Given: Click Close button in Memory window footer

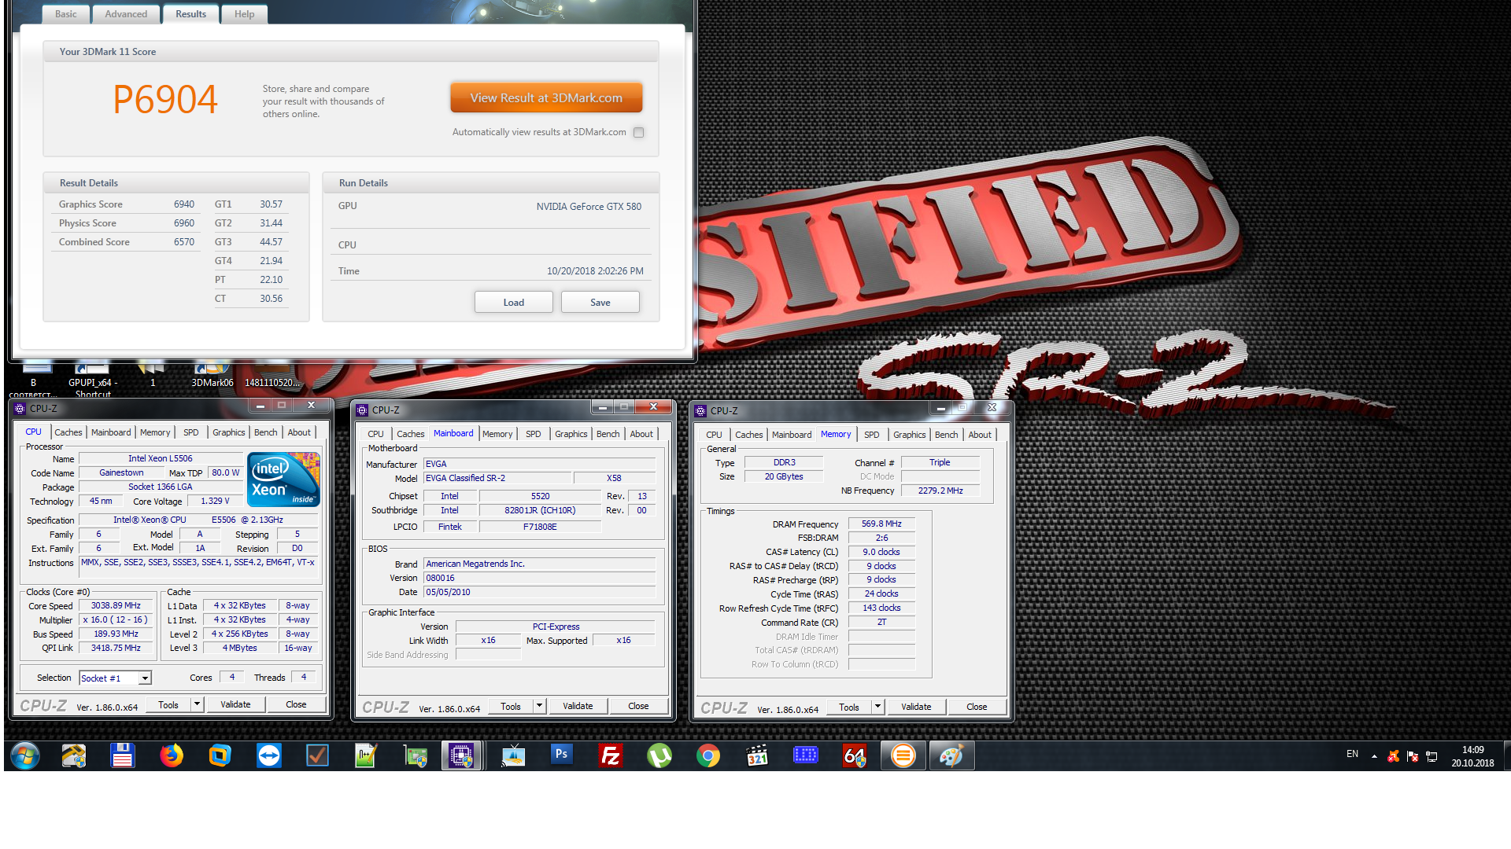Looking at the screenshot, I should coord(977,707).
